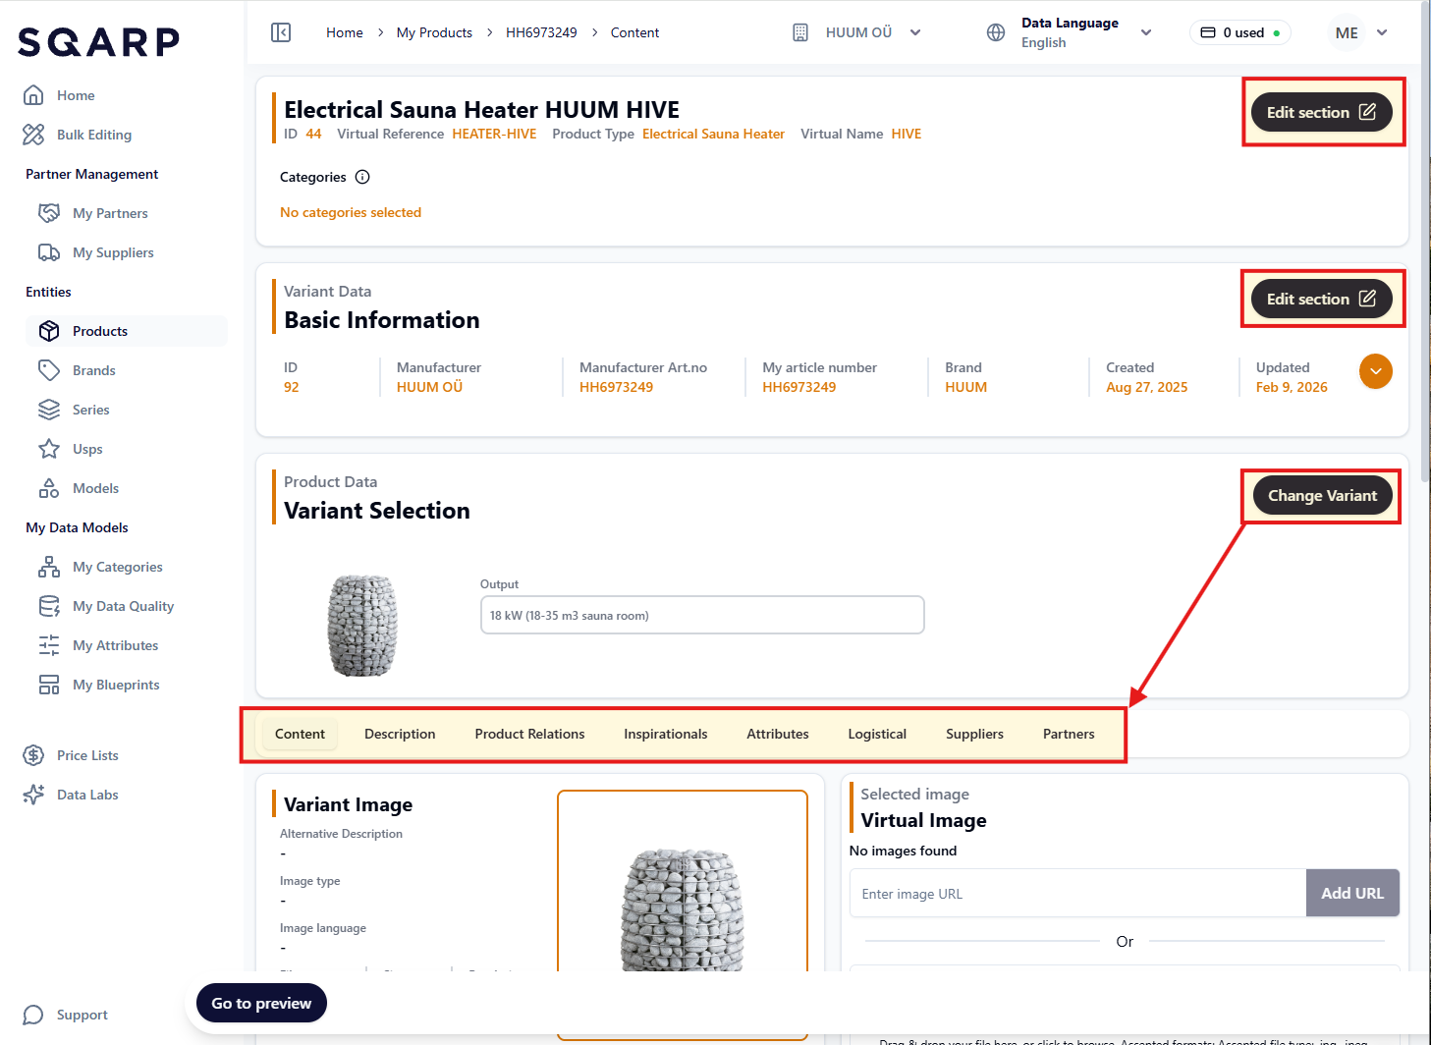1431x1045 pixels.
Task: Click the Support chat icon
Action: pos(33,1015)
